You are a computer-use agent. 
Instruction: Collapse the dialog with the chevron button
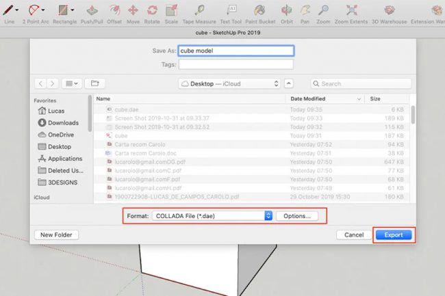pos(289,83)
